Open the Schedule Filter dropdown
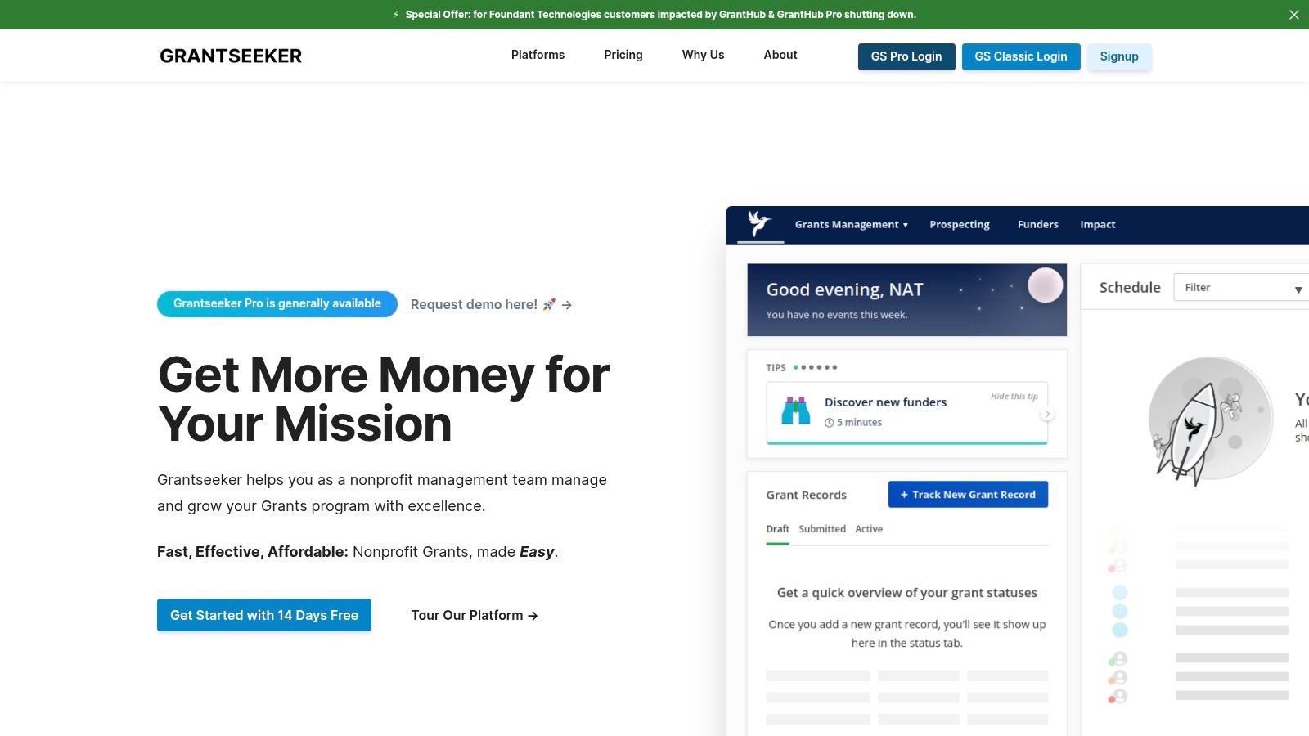Image resolution: width=1309 pixels, height=736 pixels. tap(1240, 287)
